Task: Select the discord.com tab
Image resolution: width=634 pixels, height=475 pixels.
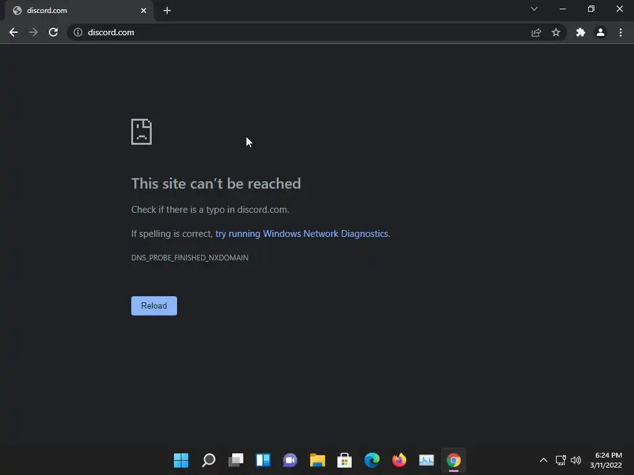Action: pyautogui.click(x=79, y=11)
